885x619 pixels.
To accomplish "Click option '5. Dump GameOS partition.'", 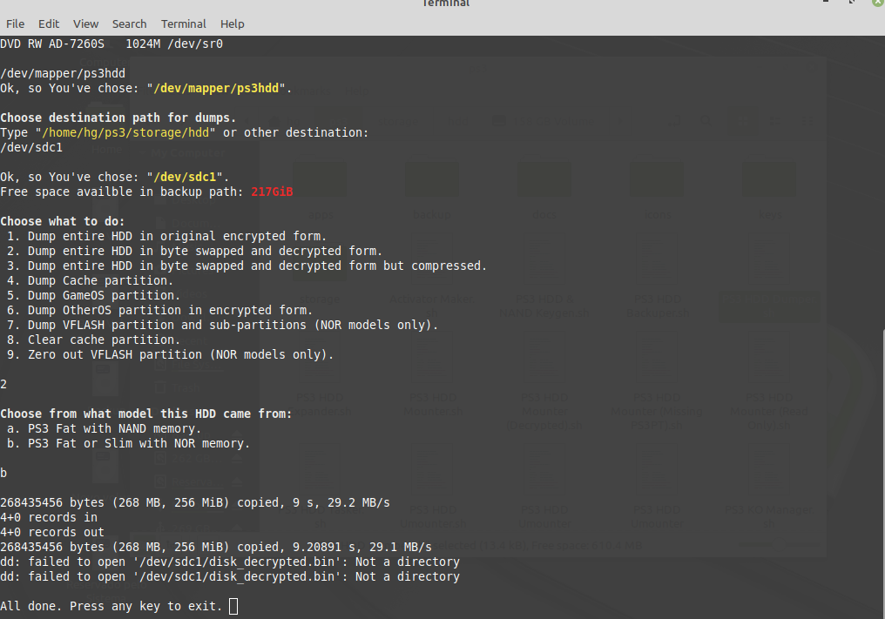I will click(94, 295).
